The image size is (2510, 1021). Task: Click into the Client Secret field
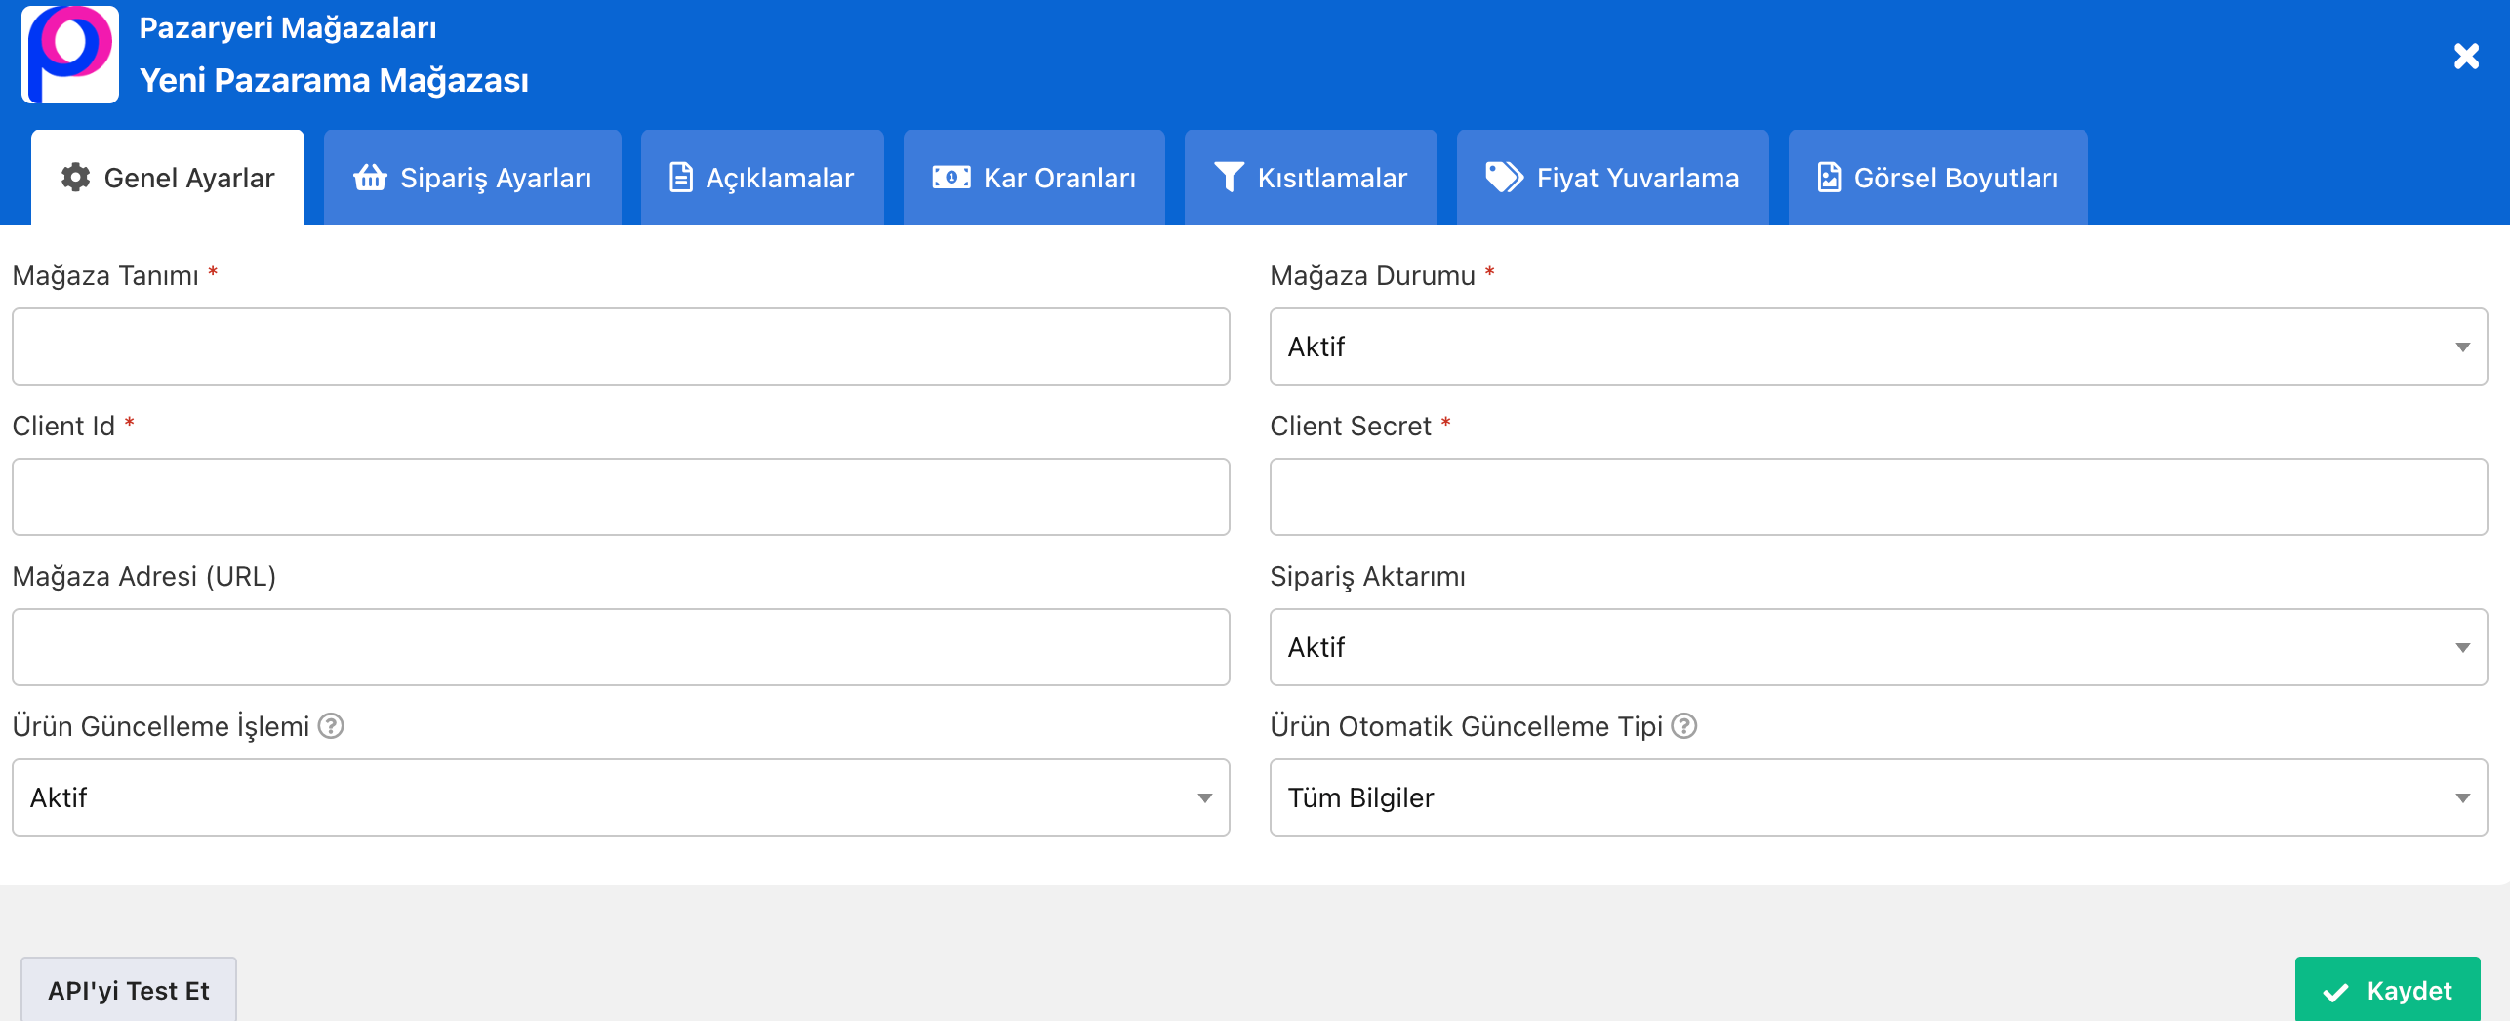[x=1878, y=497]
